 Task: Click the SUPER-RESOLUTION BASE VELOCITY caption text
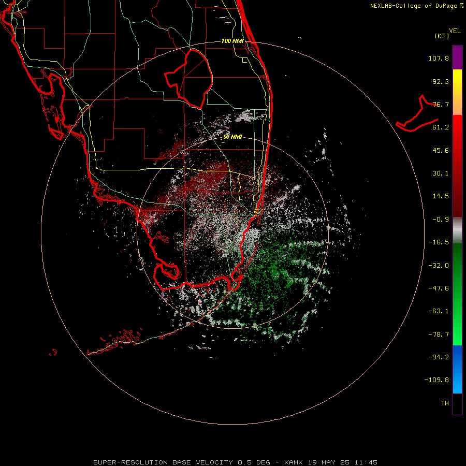click(182, 462)
